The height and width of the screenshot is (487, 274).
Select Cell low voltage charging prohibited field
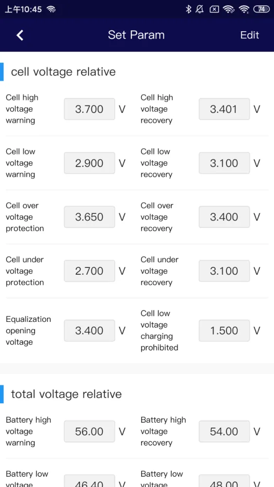pyautogui.click(x=224, y=331)
